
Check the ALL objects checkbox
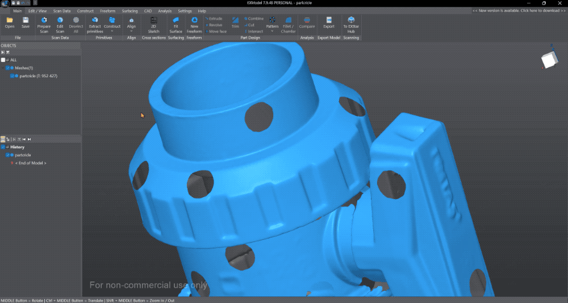3,60
